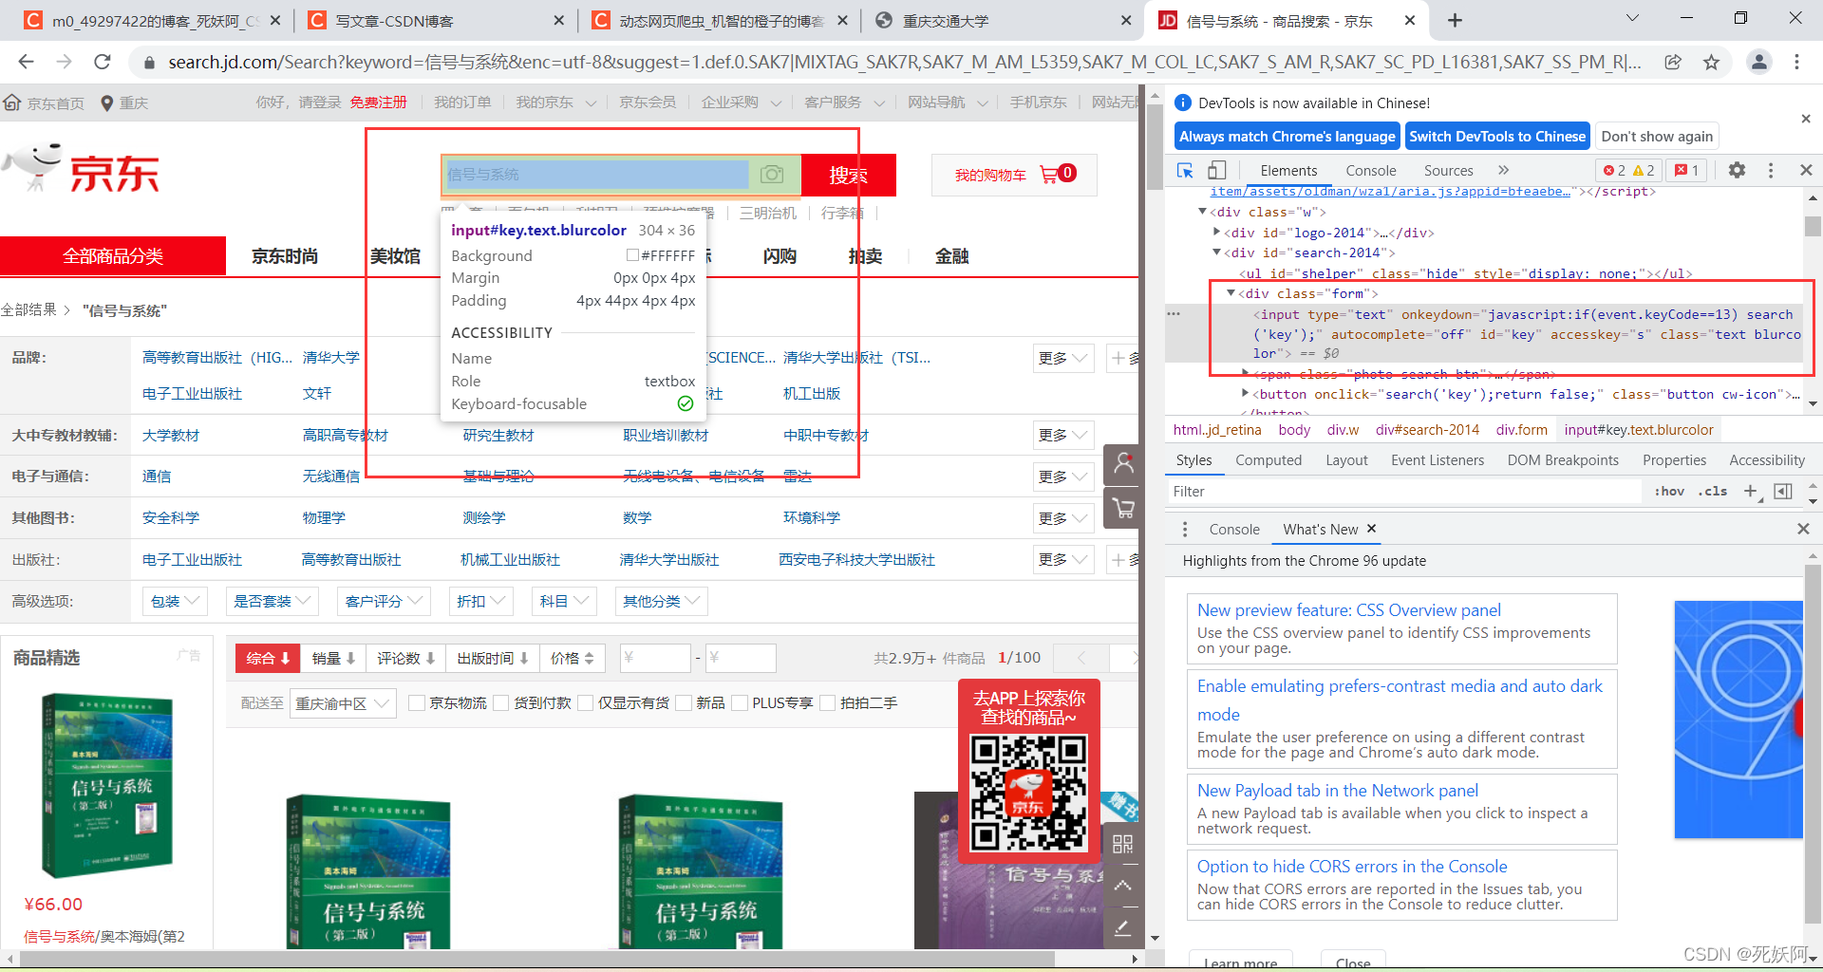Screen dimensions: 1823x972
Task: Toggle the :hov element state panel
Action: 1669,491
